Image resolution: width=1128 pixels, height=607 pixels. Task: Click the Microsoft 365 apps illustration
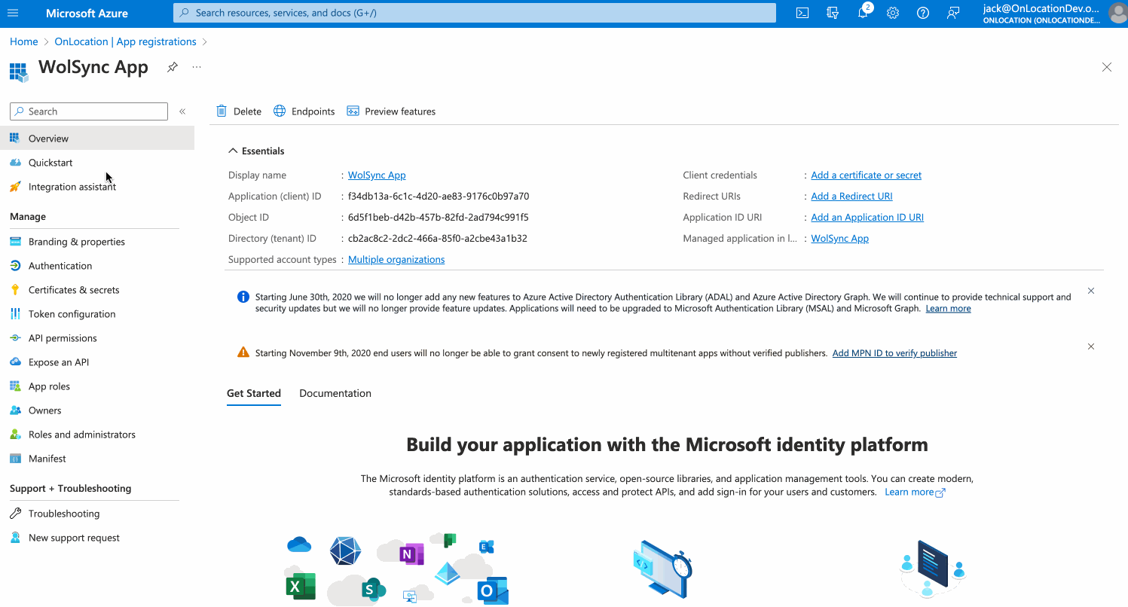(397, 568)
